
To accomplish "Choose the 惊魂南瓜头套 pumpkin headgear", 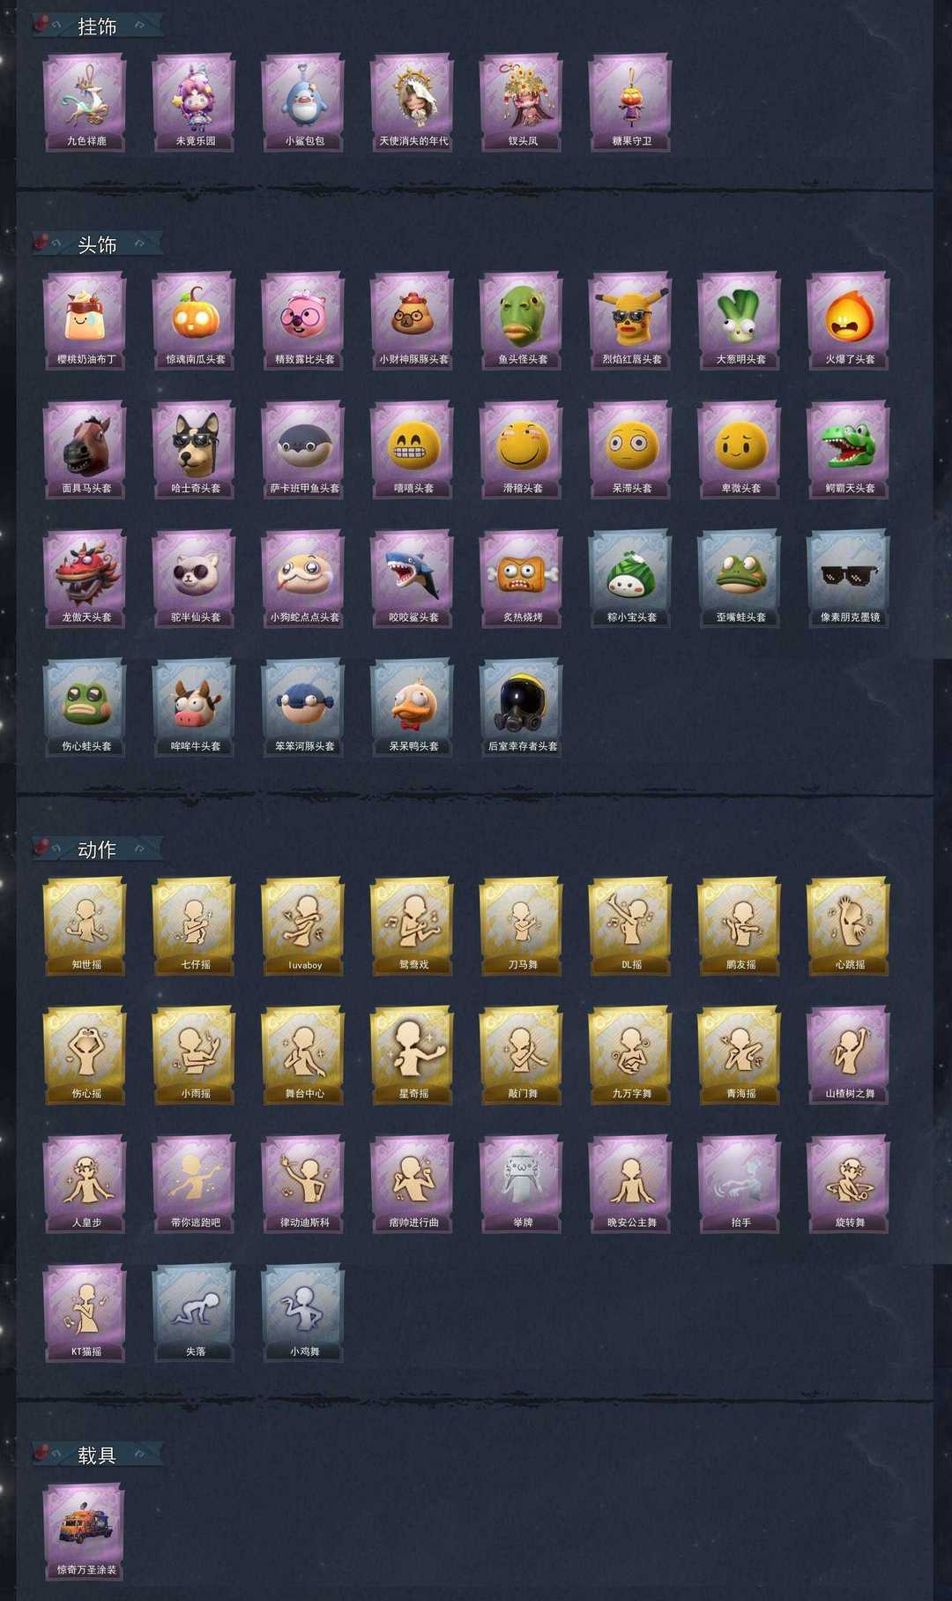I will point(195,321).
